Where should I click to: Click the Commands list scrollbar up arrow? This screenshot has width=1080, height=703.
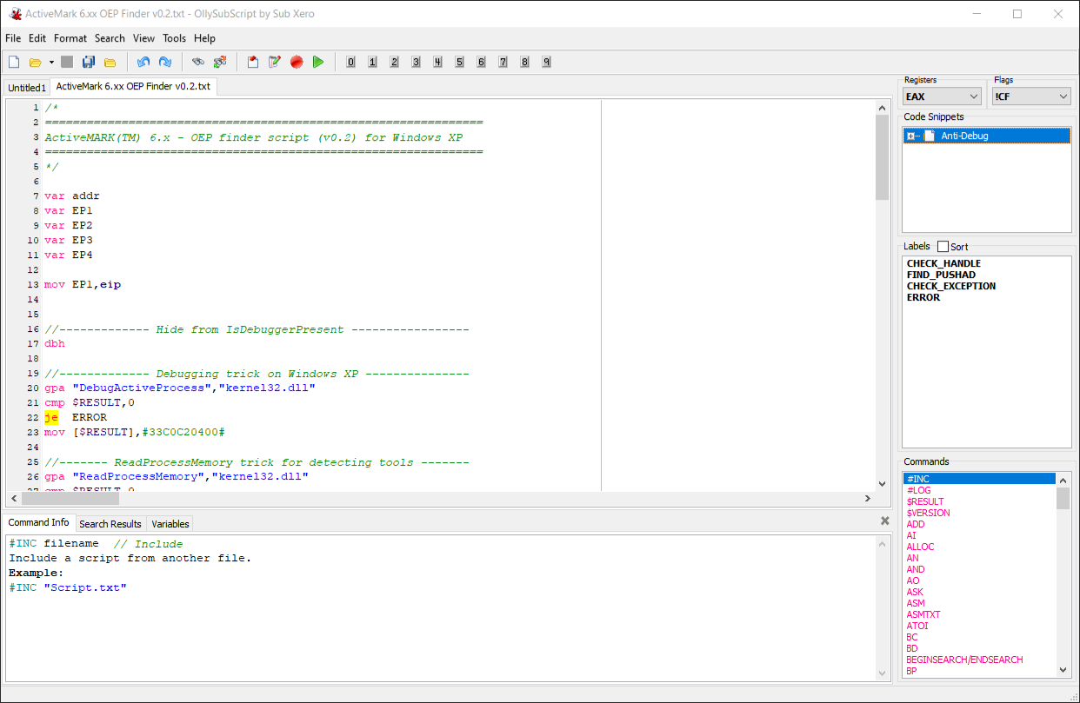[x=1063, y=480]
